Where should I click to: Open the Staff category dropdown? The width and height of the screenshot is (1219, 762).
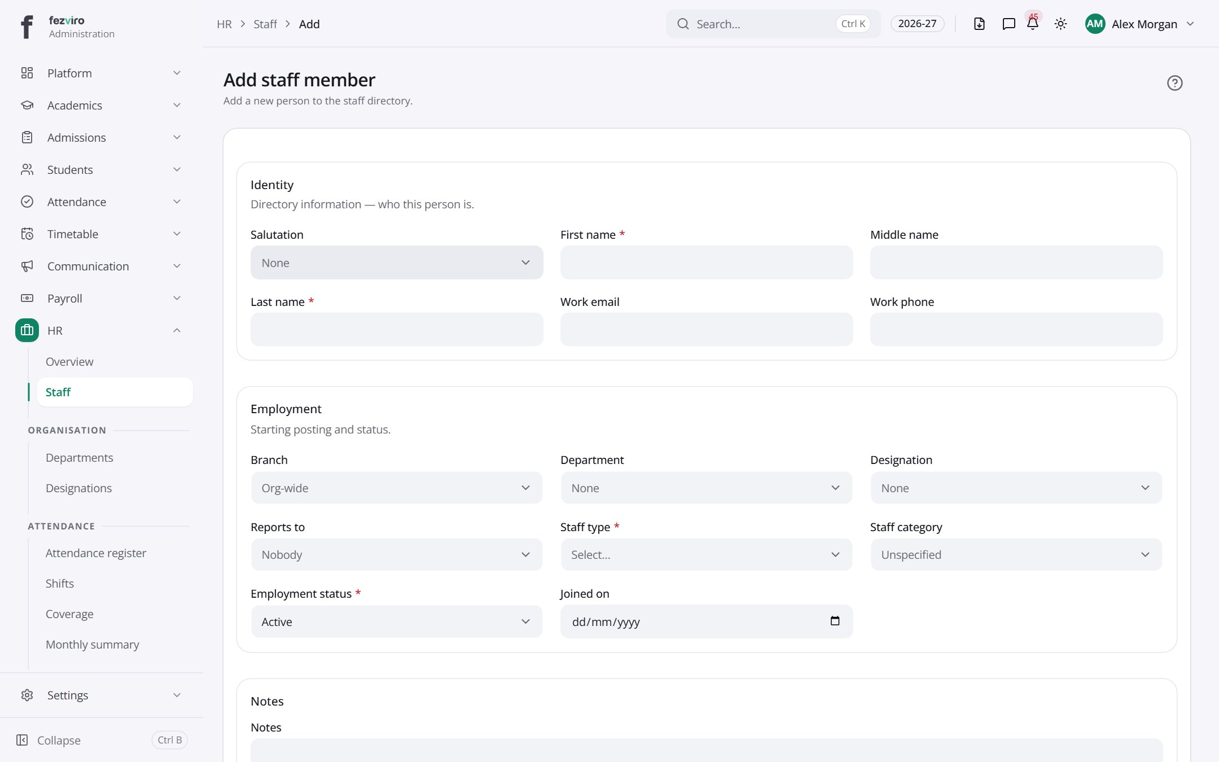coord(1016,554)
